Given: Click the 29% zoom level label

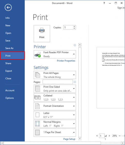Looking at the screenshot, I should click(x=114, y=136).
